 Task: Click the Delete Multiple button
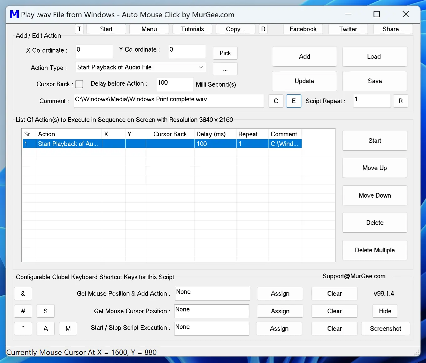[374, 250]
